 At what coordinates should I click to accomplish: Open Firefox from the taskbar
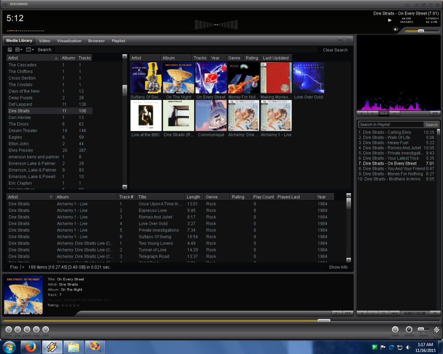tap(31, 347)
